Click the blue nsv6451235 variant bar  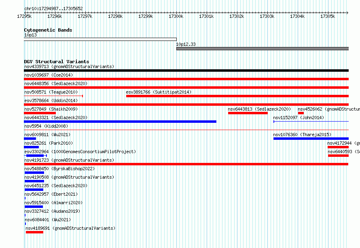click(34, 190)
